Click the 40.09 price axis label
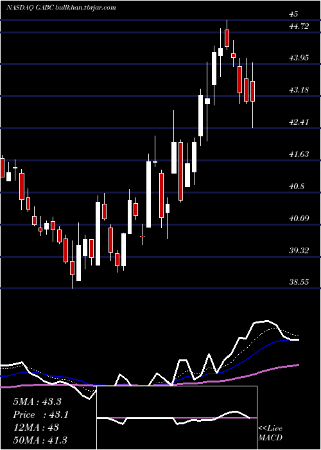 tap(299, 219)
